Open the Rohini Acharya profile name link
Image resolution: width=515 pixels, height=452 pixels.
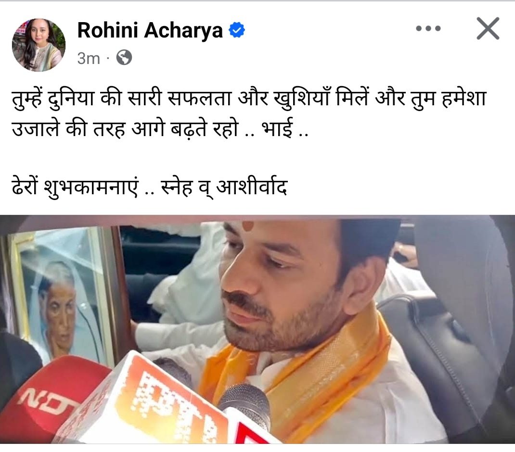point(150,30)
